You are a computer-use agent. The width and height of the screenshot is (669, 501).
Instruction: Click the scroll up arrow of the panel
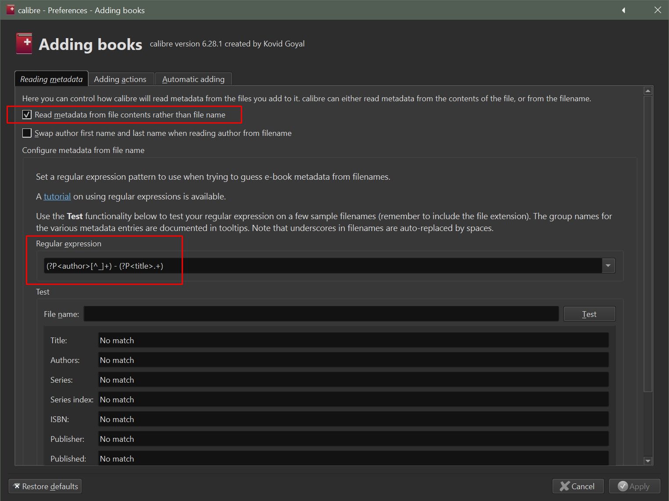tap(648, 91)
